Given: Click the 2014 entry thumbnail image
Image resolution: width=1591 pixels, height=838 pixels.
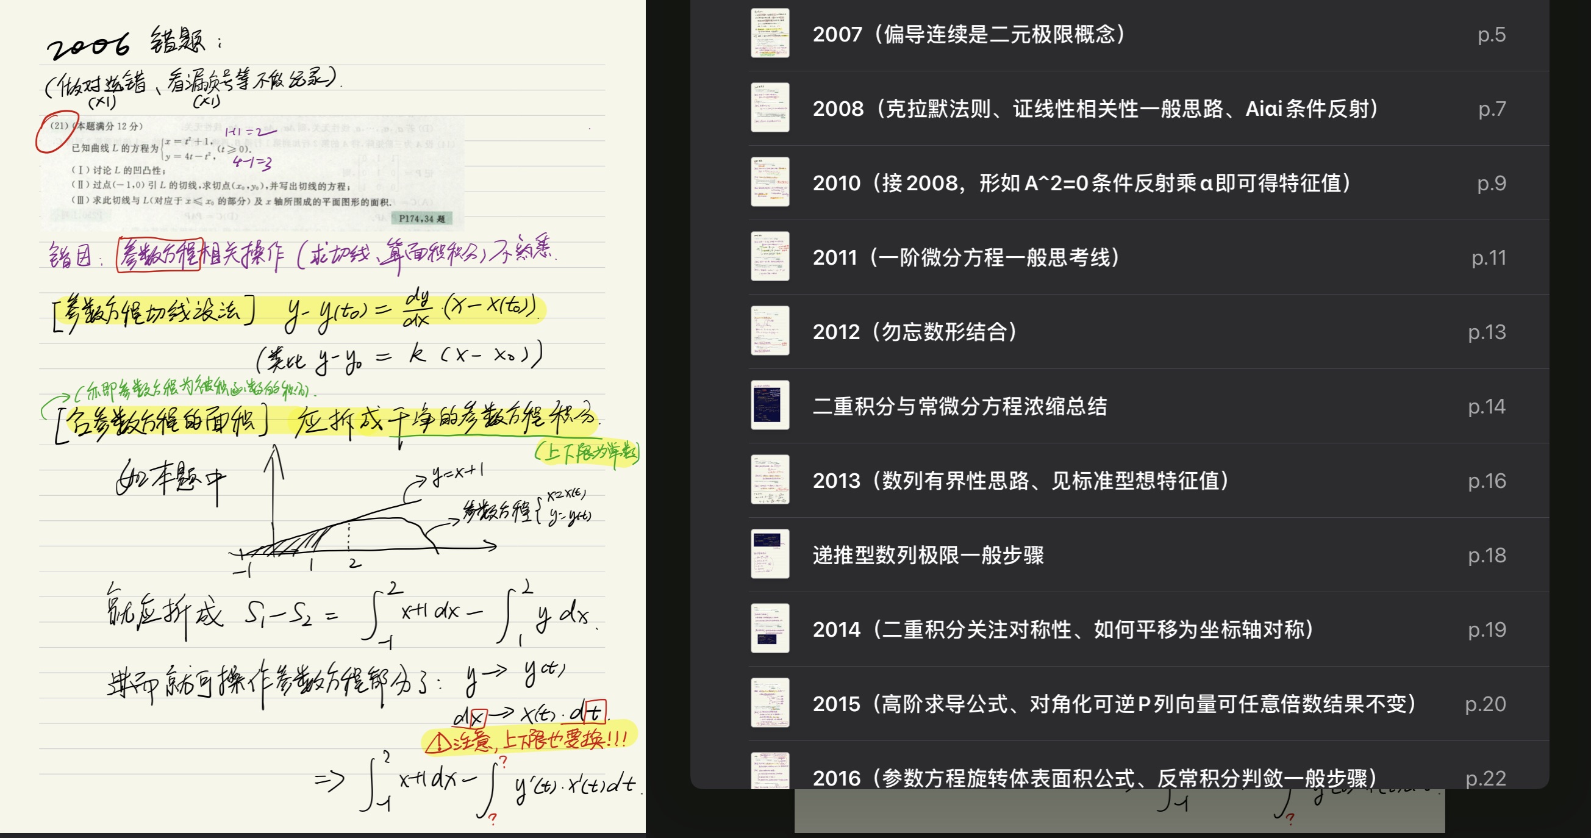Looking at the screenshot, I should (x=770, y=628).
